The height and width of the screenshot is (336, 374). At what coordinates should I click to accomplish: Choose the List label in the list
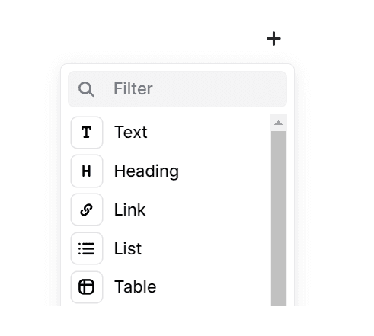[x=128, y=248]
